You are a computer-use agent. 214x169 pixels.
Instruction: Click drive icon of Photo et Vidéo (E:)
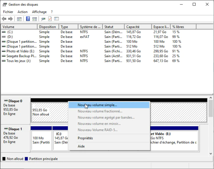click(x=4, y=51)
